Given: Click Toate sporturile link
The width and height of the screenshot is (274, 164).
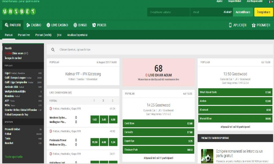Looking at the screenshot, I should [14, 157].
